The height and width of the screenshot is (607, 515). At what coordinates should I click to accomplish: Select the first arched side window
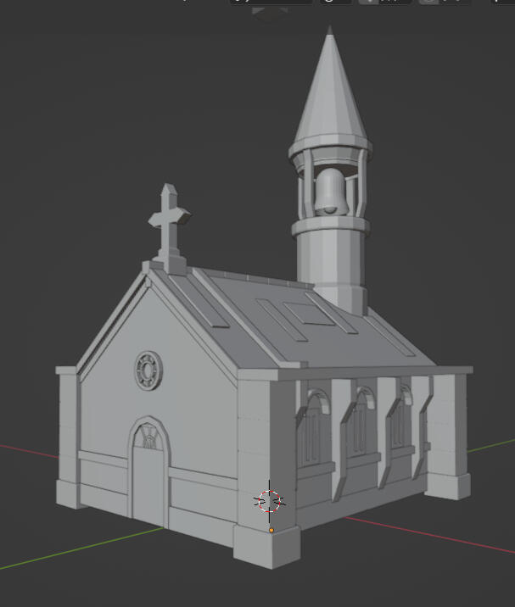314,430
